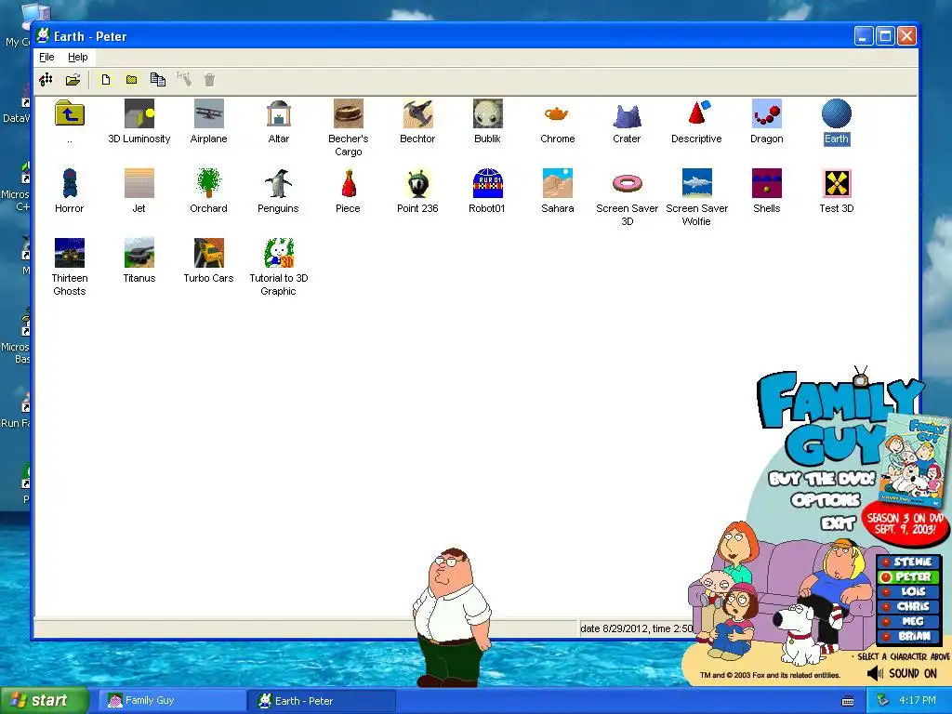Click the system tray icon beside the clock
The image size is (952, 714).
click(883, 700)
